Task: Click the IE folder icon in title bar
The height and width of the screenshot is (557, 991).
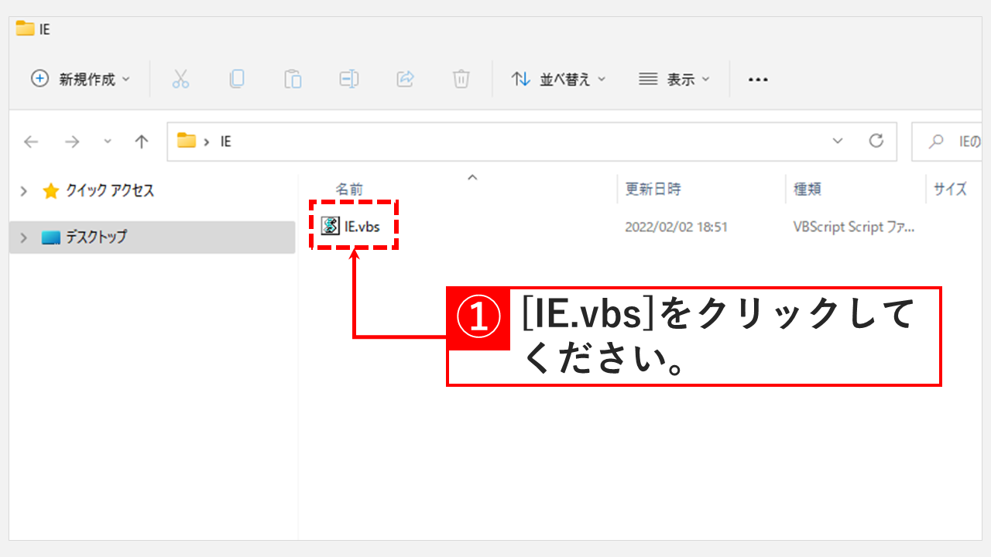Action: point(25,29)
